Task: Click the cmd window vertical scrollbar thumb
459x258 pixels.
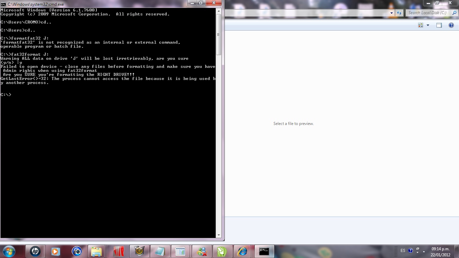Action: click(218, 34)
